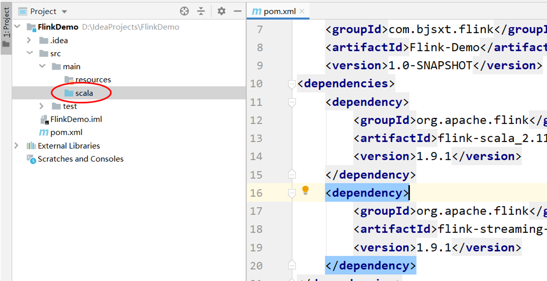Click the </dependency> tag on line 15
Viewport: 547px width, 281px height.
point(371,175)
